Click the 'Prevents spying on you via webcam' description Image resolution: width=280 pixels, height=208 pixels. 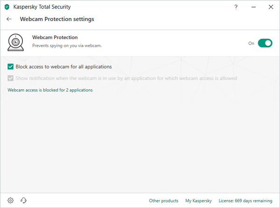click(x=67, y=46)
